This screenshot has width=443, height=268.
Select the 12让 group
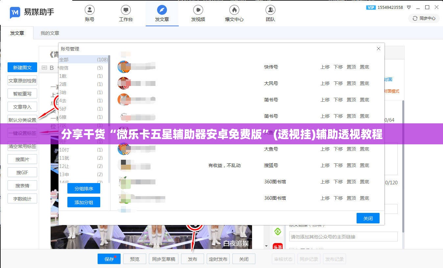(x=83, y=166)
